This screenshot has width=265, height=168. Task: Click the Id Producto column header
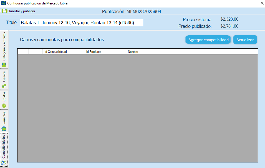[x=105, y=52]
